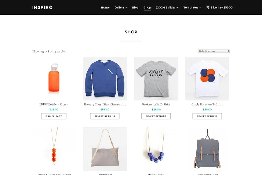Open the Templates dropdown menu
The height and width of the screenshot is (175, 262).
[192, 7]
